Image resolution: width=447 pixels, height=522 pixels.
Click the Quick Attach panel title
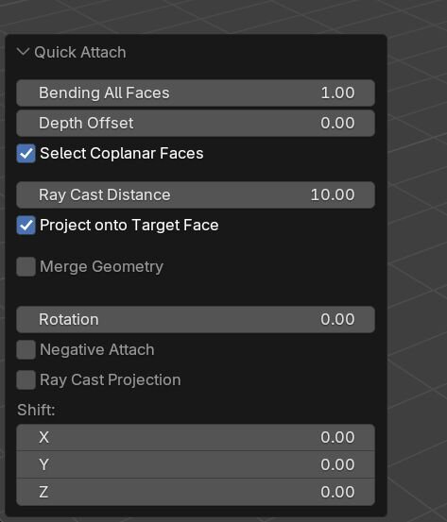tap(80, 53)
